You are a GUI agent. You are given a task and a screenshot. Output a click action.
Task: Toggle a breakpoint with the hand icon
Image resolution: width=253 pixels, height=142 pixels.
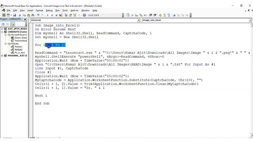(x=160, y=15)
